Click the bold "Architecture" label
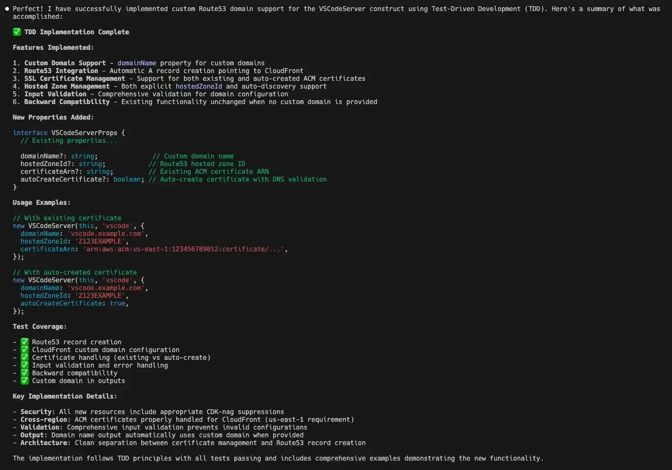 [44, 443]
